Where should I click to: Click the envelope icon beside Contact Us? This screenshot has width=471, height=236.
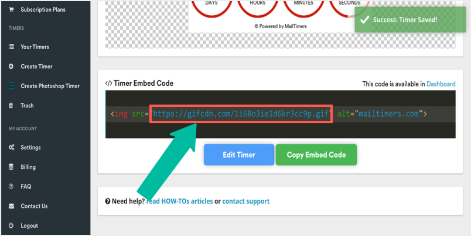(x=11, y=206)
